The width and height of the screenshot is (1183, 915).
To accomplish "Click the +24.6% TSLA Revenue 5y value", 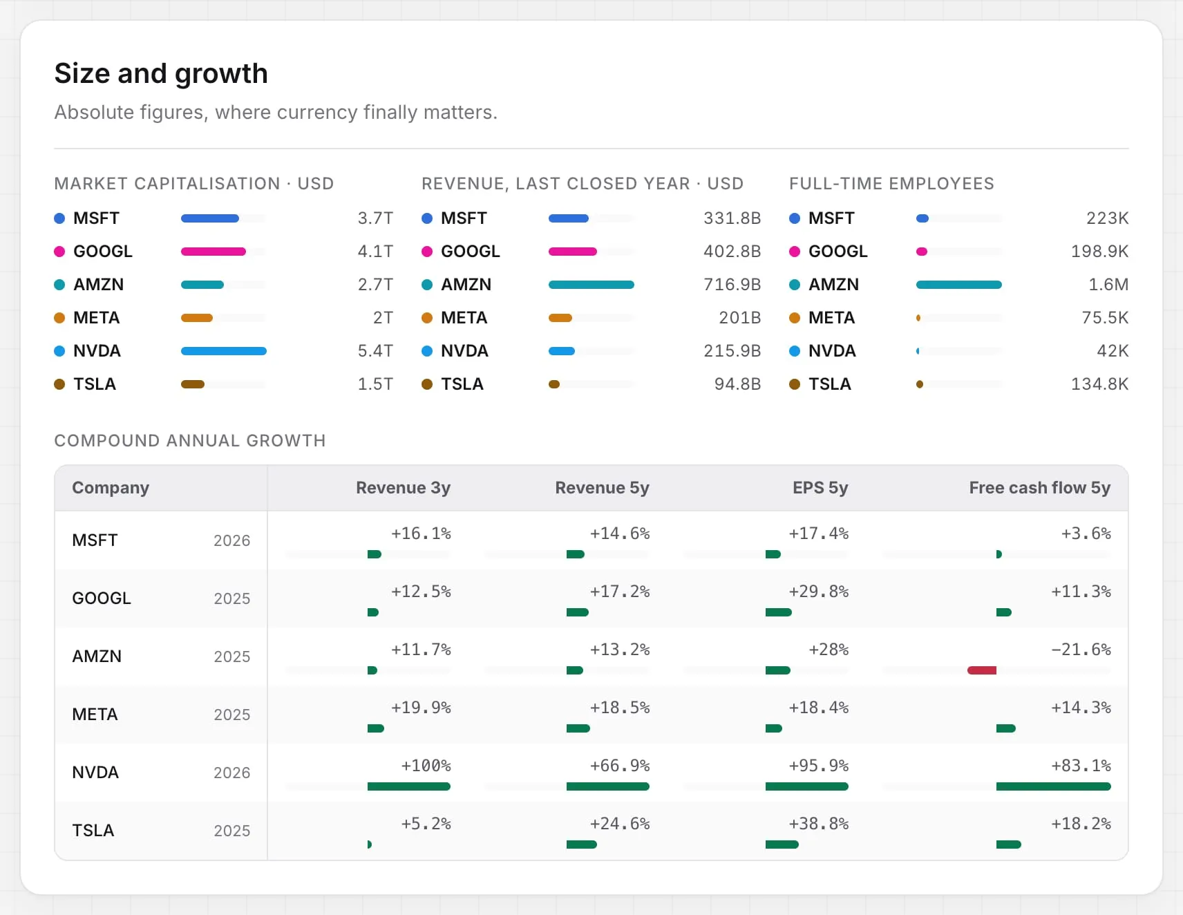I will click(x=620, y=824).
